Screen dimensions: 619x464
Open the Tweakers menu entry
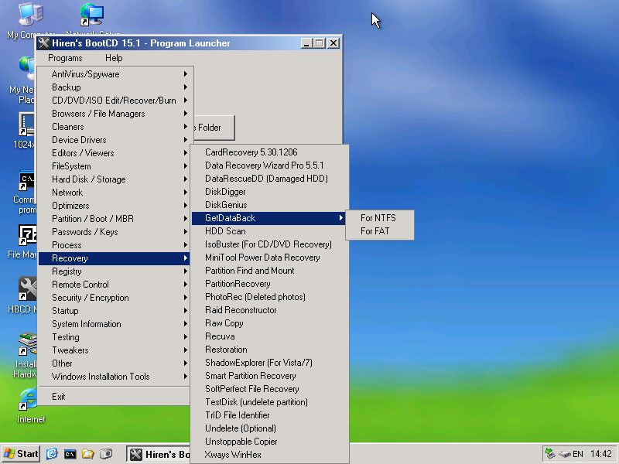pyautogui.click(x=114, y=350)
